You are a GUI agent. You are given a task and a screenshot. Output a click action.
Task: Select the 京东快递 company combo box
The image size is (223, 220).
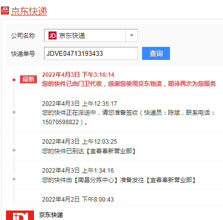(x=91, y=35)
